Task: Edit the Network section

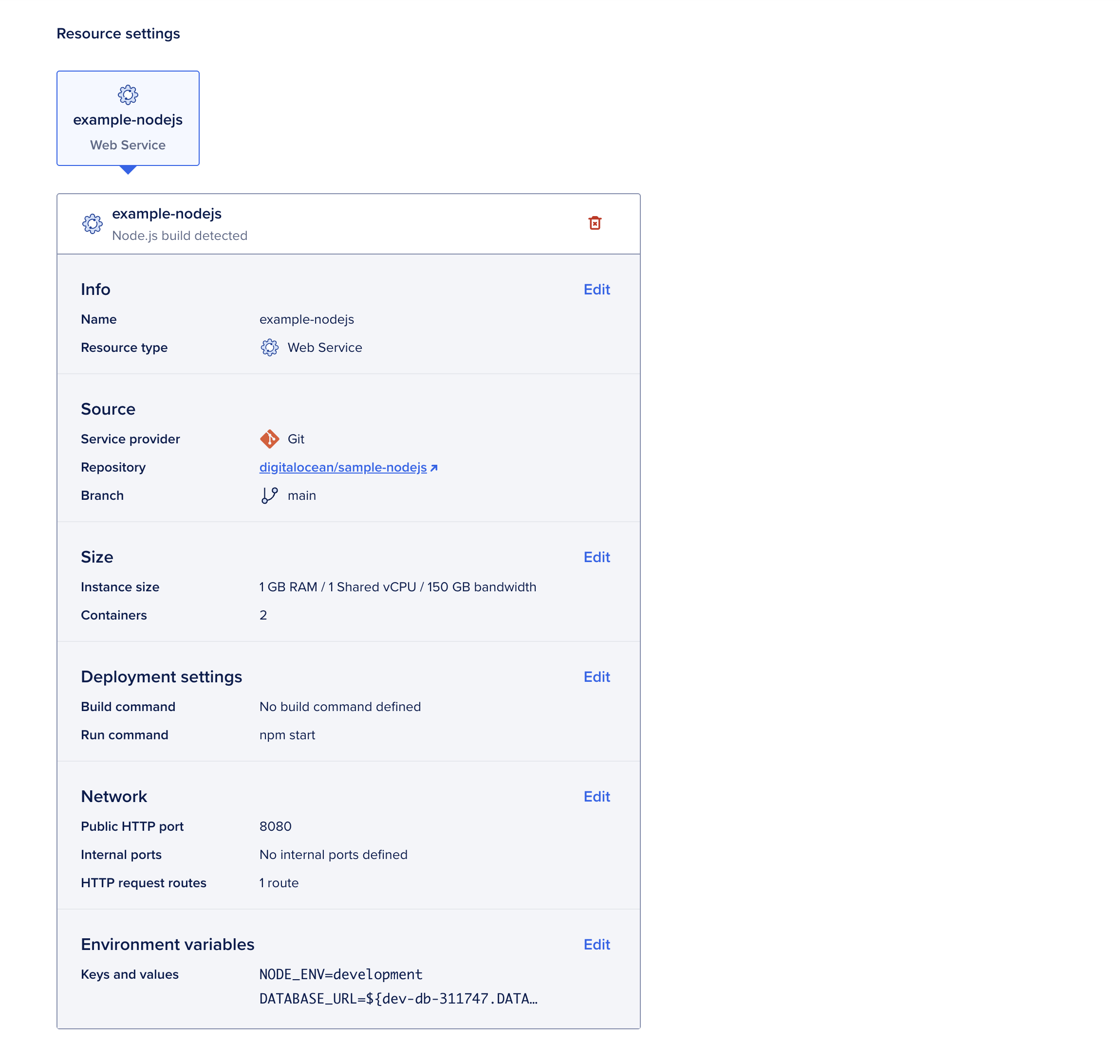Action: [x=597, y=797]
